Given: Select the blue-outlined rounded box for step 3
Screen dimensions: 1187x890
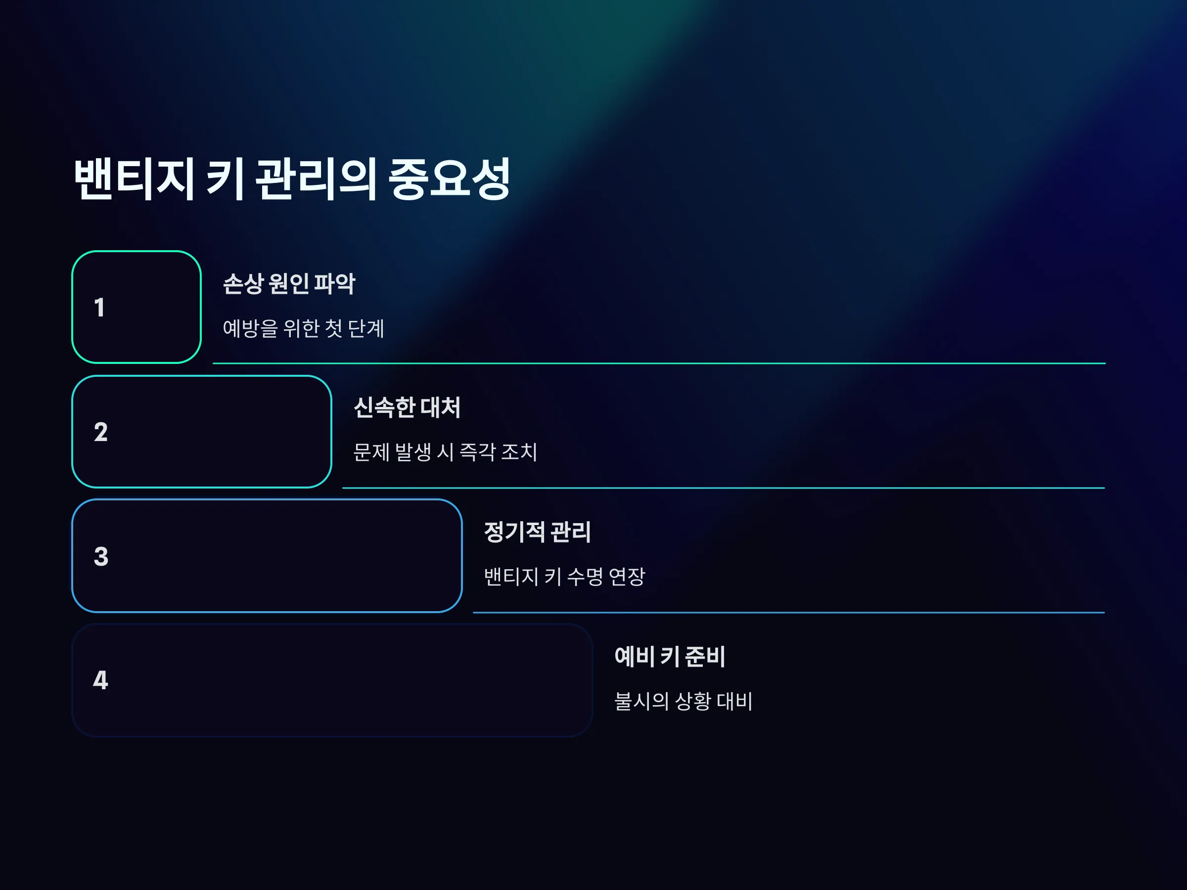Looking at the screenshot, I should click(x=267, y=556).
